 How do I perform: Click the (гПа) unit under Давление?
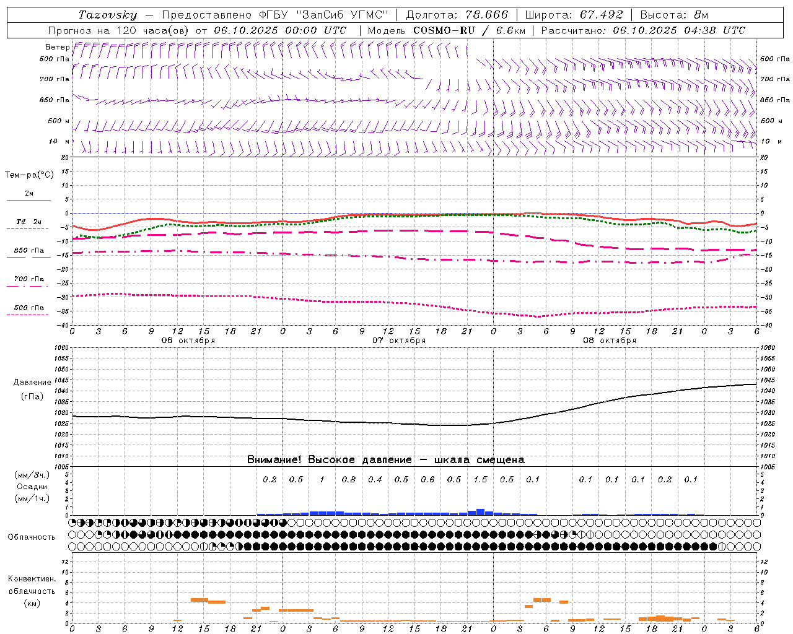click(32, 397)
